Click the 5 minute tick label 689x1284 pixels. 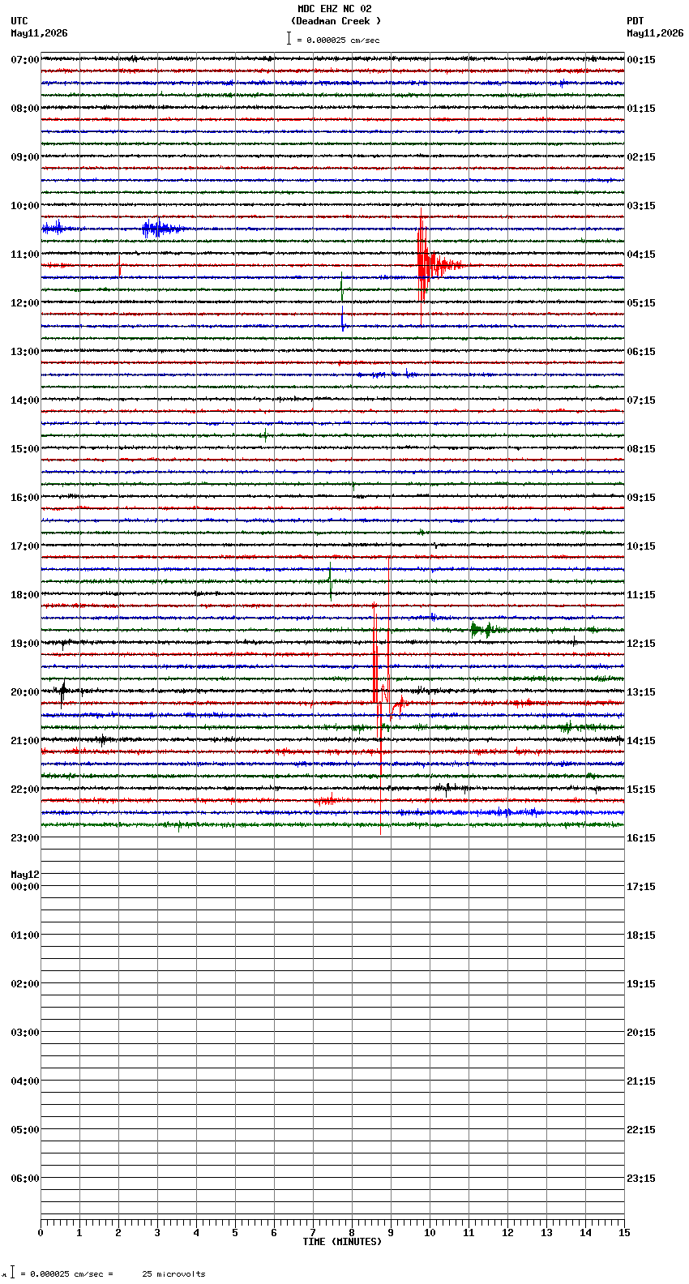(235, 1233)
